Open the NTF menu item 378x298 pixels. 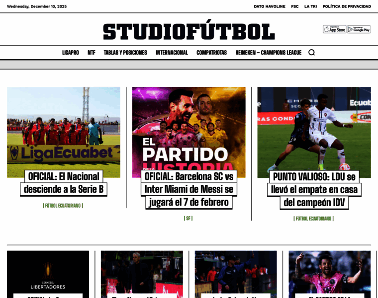pyautogui.click(x=92, y=53)
